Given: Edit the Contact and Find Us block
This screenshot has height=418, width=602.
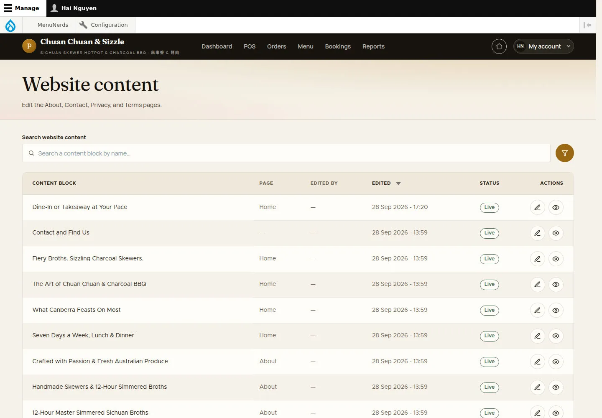Looking at the screenshot, I should 537,233.
